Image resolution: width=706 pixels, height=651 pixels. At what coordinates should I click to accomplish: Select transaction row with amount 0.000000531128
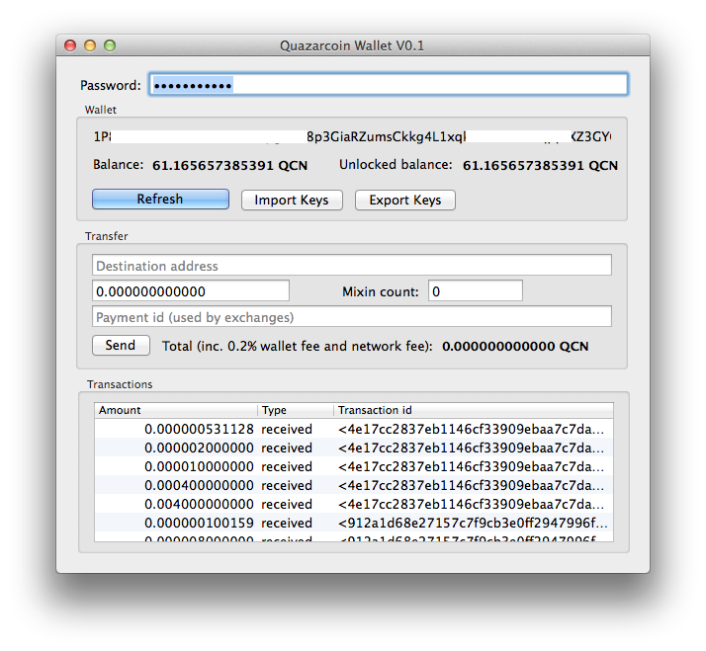click(x=354, y=429)
